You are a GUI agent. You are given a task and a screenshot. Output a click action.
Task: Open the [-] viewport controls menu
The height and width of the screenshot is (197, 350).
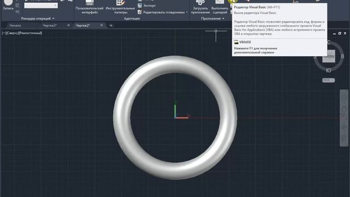click(4, 33)
